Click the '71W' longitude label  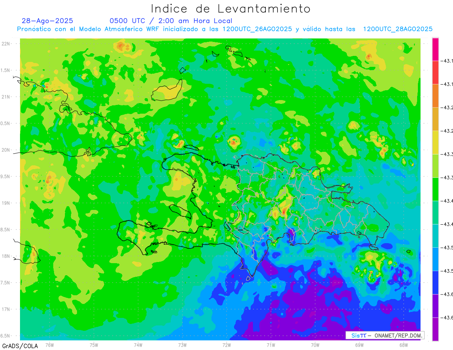[x=271, y=345]
